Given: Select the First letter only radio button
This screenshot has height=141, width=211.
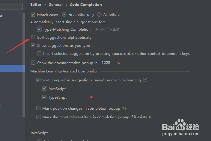Looking at the screenshot, I should pos(64,14).
